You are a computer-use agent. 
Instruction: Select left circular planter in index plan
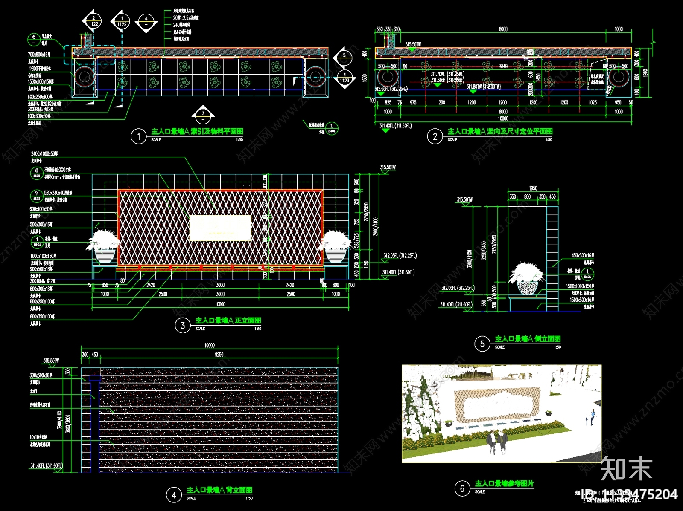coord(85,77)
